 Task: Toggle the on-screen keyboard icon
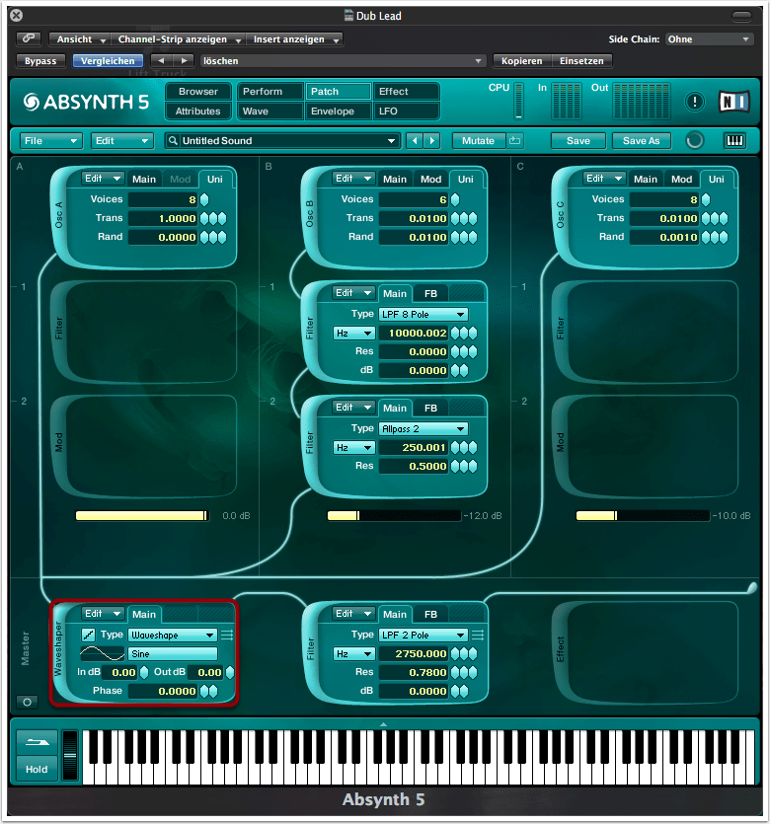[x=734, y=140]
